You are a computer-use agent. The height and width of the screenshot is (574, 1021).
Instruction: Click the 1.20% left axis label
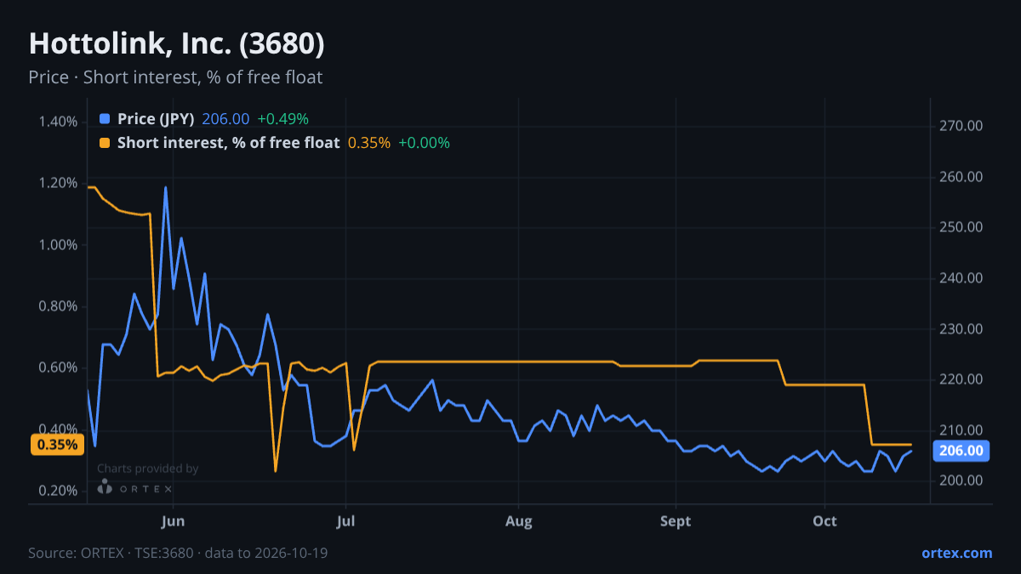[x=58, y=183]
